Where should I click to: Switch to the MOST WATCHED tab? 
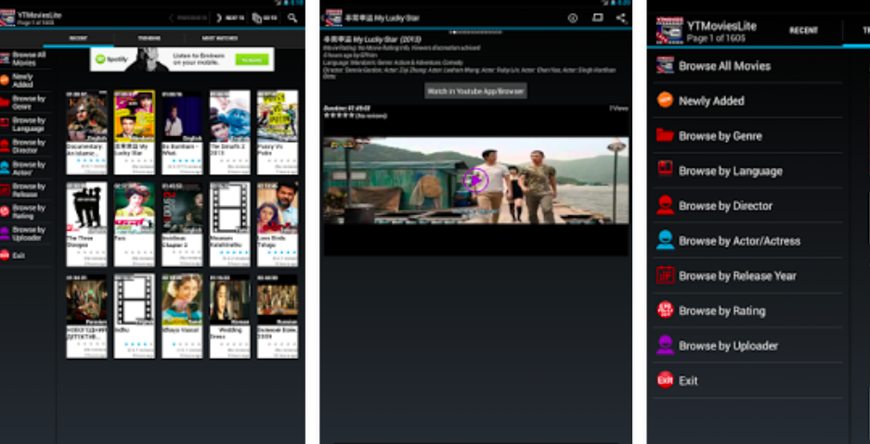pyautogui.click(x=219, y=39)
